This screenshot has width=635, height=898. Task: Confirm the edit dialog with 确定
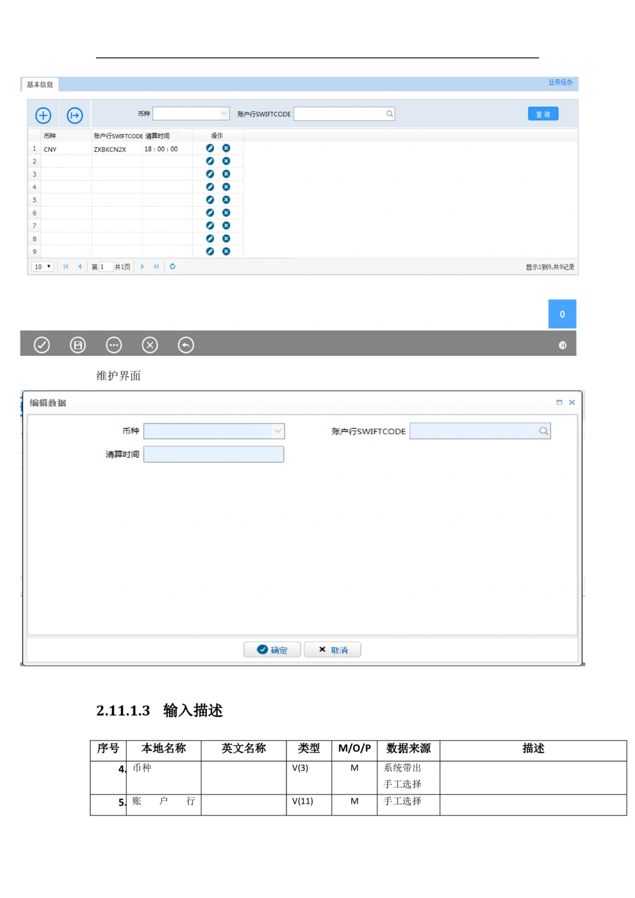click(272, 650)
